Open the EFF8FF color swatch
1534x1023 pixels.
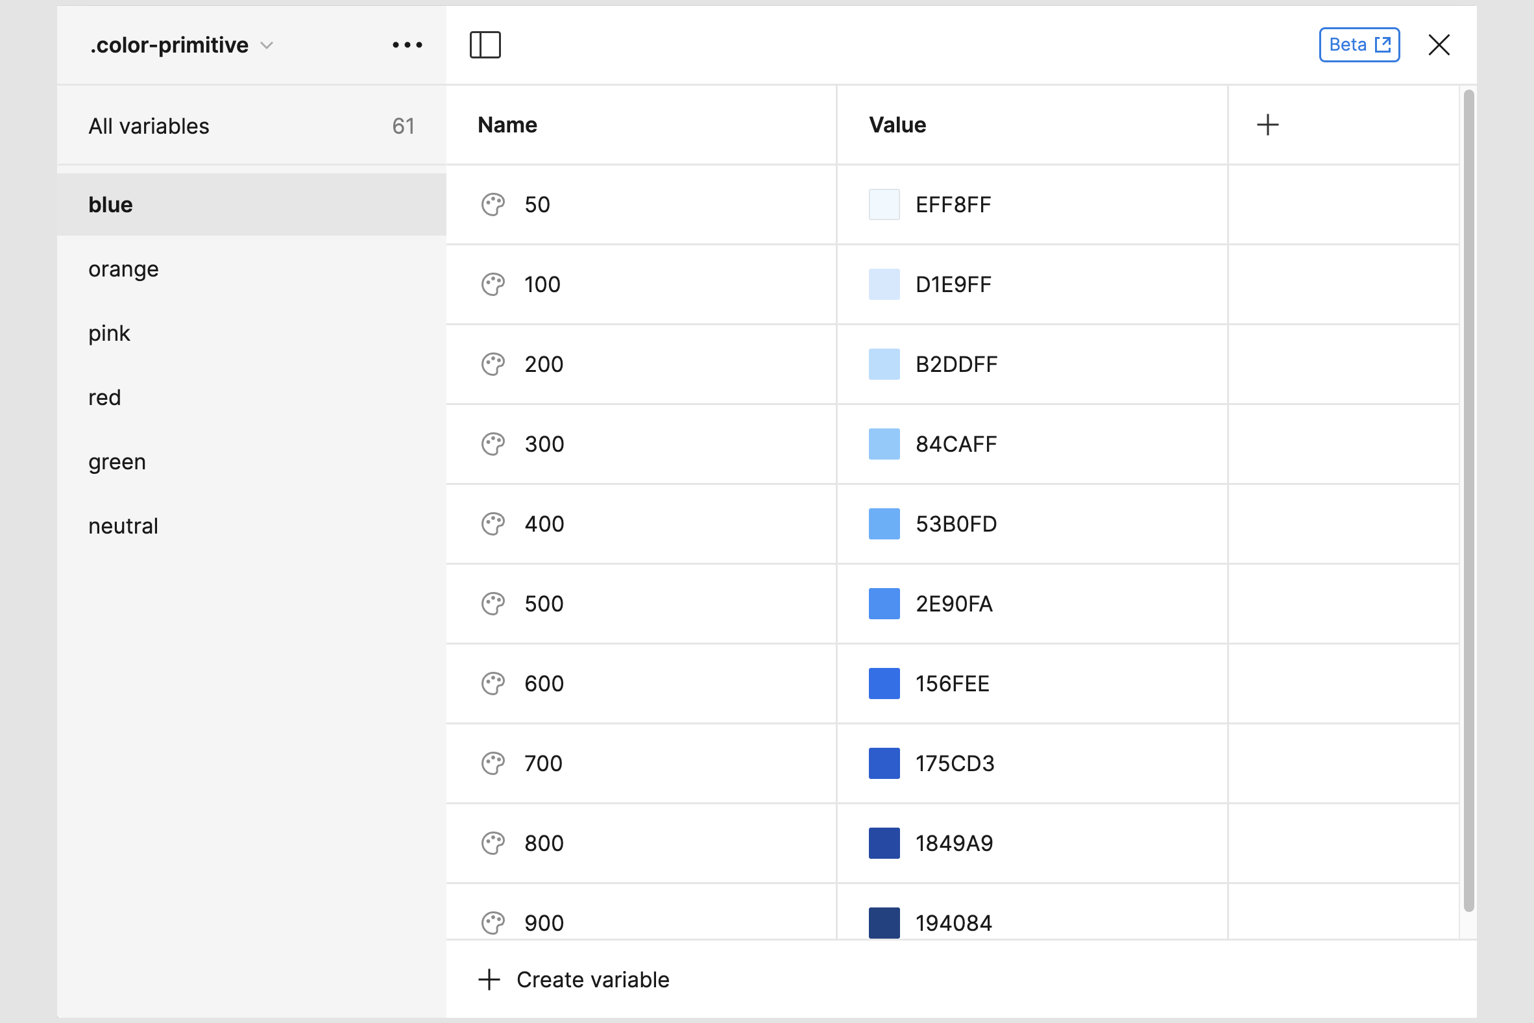click(x=884, y=205)
